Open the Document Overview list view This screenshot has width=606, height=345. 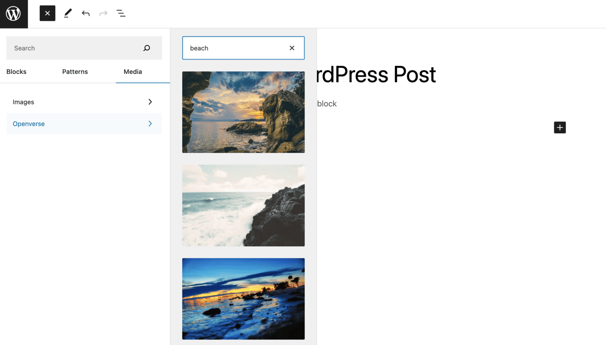click(x=121, y=13)
